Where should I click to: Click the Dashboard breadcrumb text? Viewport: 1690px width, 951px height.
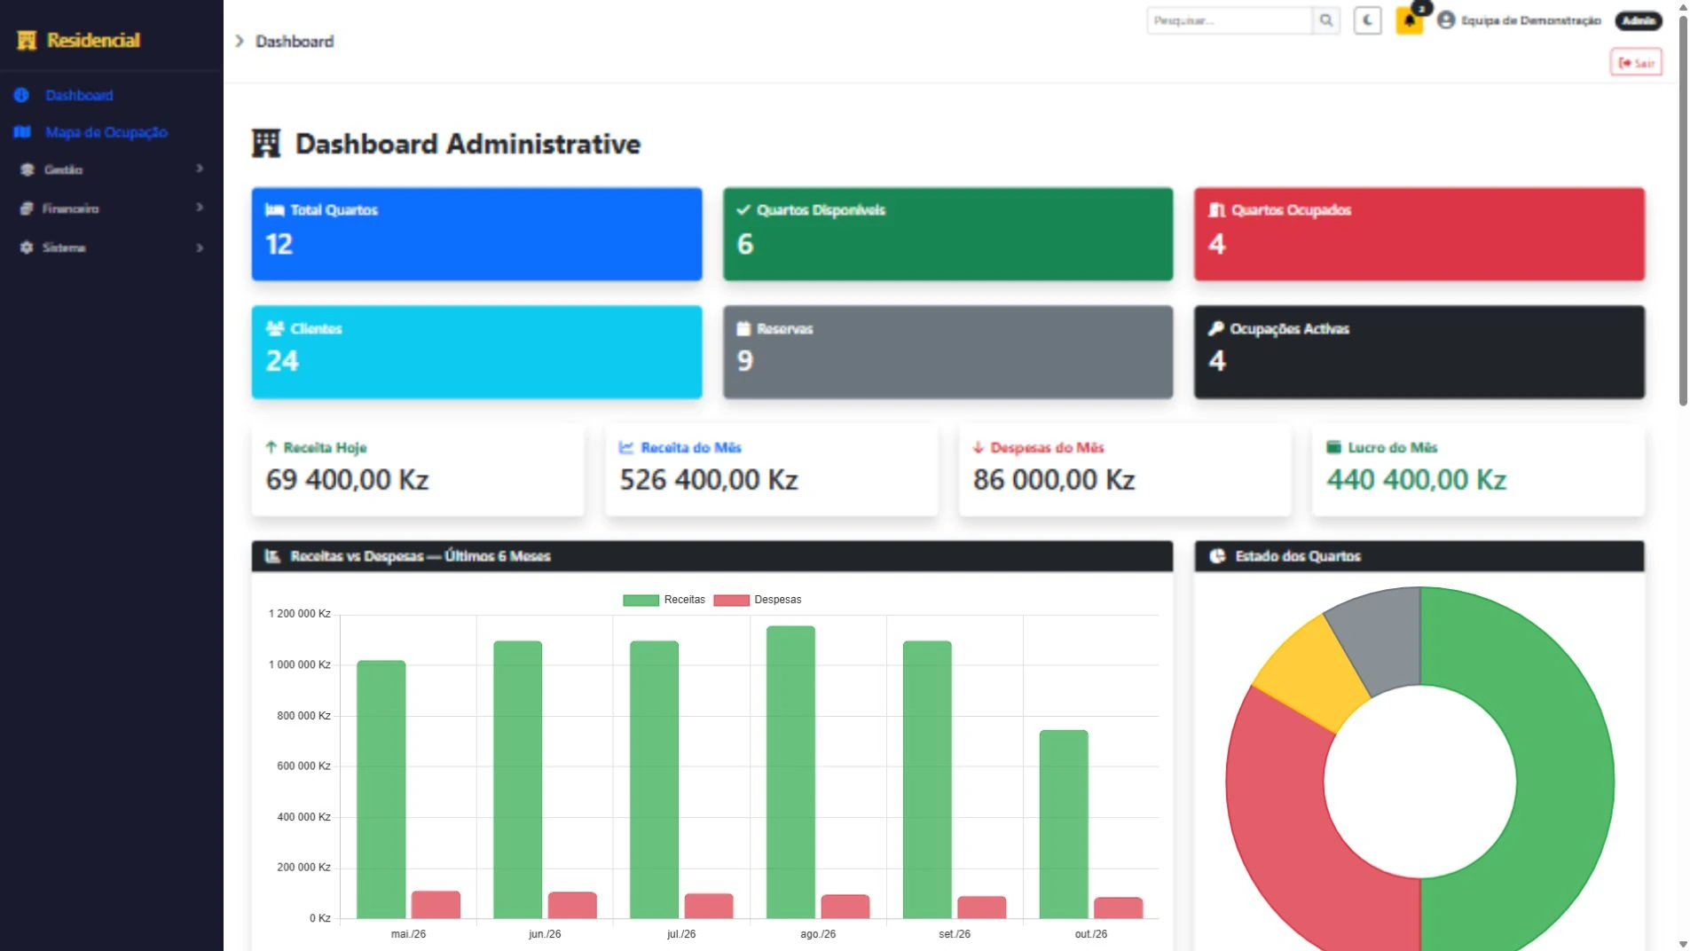point(295,42)
